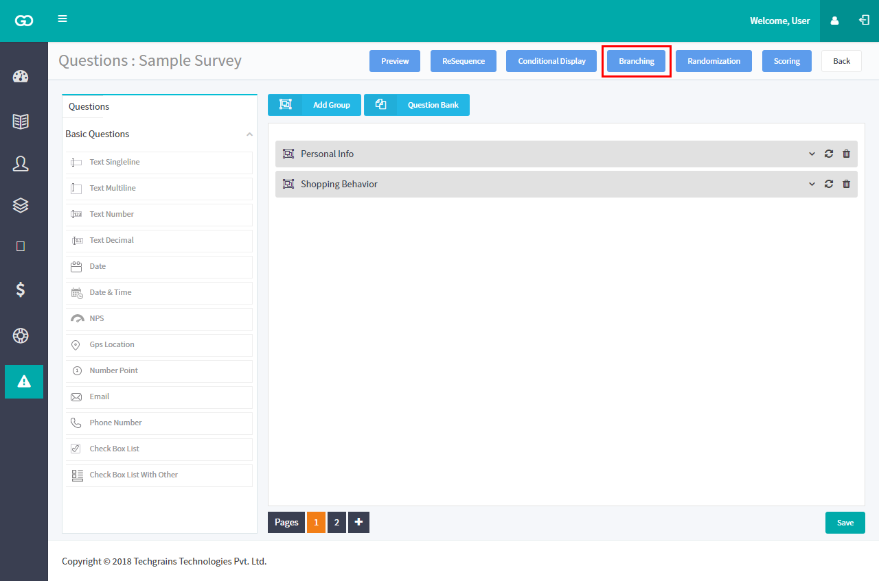Open the user profile icon
This screenshot has height=581, width=879.
[834, 21]
